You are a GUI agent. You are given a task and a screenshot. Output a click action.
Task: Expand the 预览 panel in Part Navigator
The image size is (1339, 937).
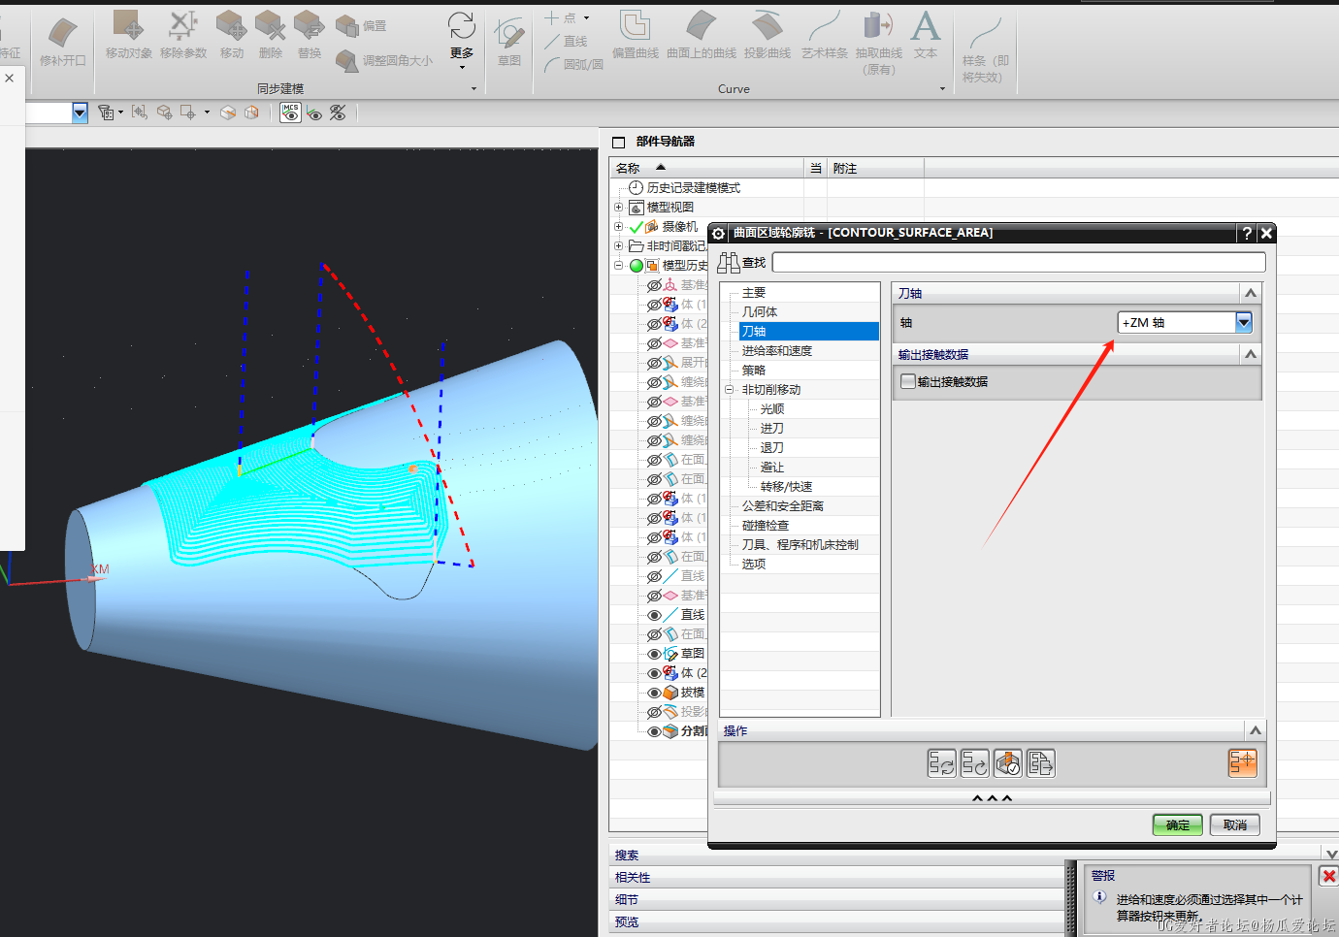pyautogui.click(x=837, y=921)
